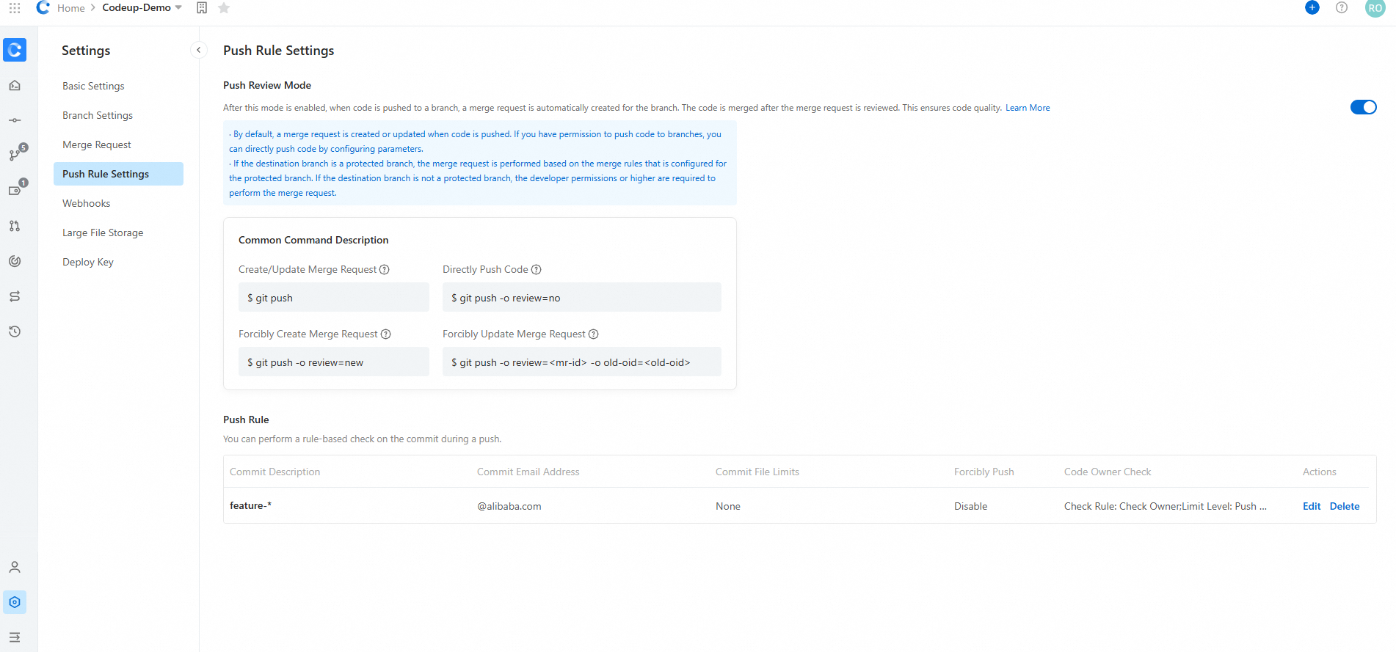Click the blue plus create icon
Screen dimensions: 1396x652
click(1312, 7)
